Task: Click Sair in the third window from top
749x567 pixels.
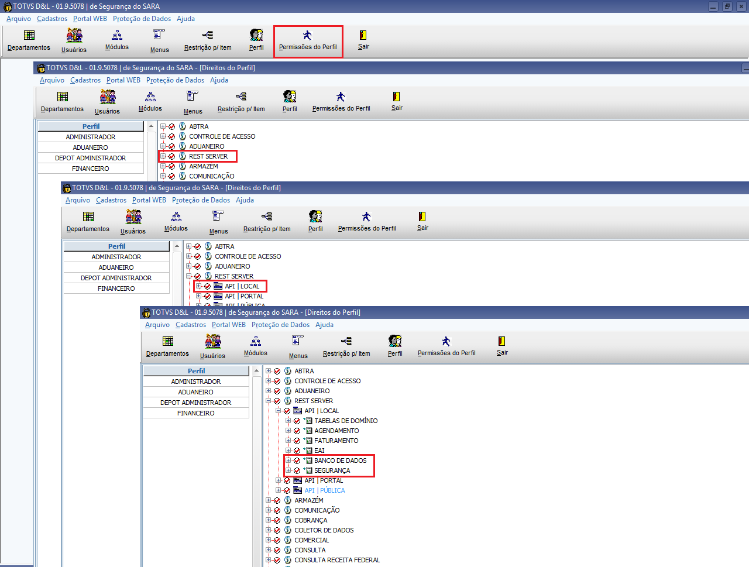Action: [422, 222]
